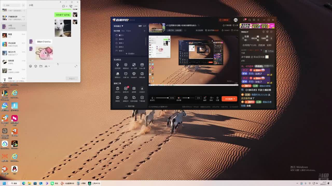Open the file folder icon in chat toolbar

tap(41, 66)
